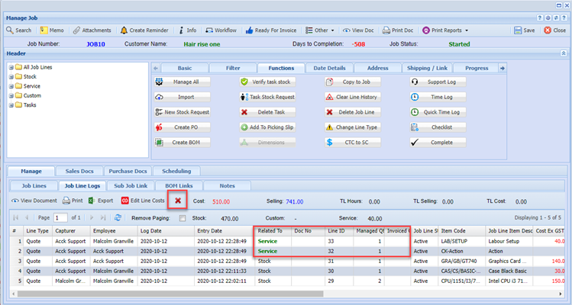The width and height of the screenshot is (572, 305).
Task: Open the Other dropdown menu
Action: (x=320, y=30)
